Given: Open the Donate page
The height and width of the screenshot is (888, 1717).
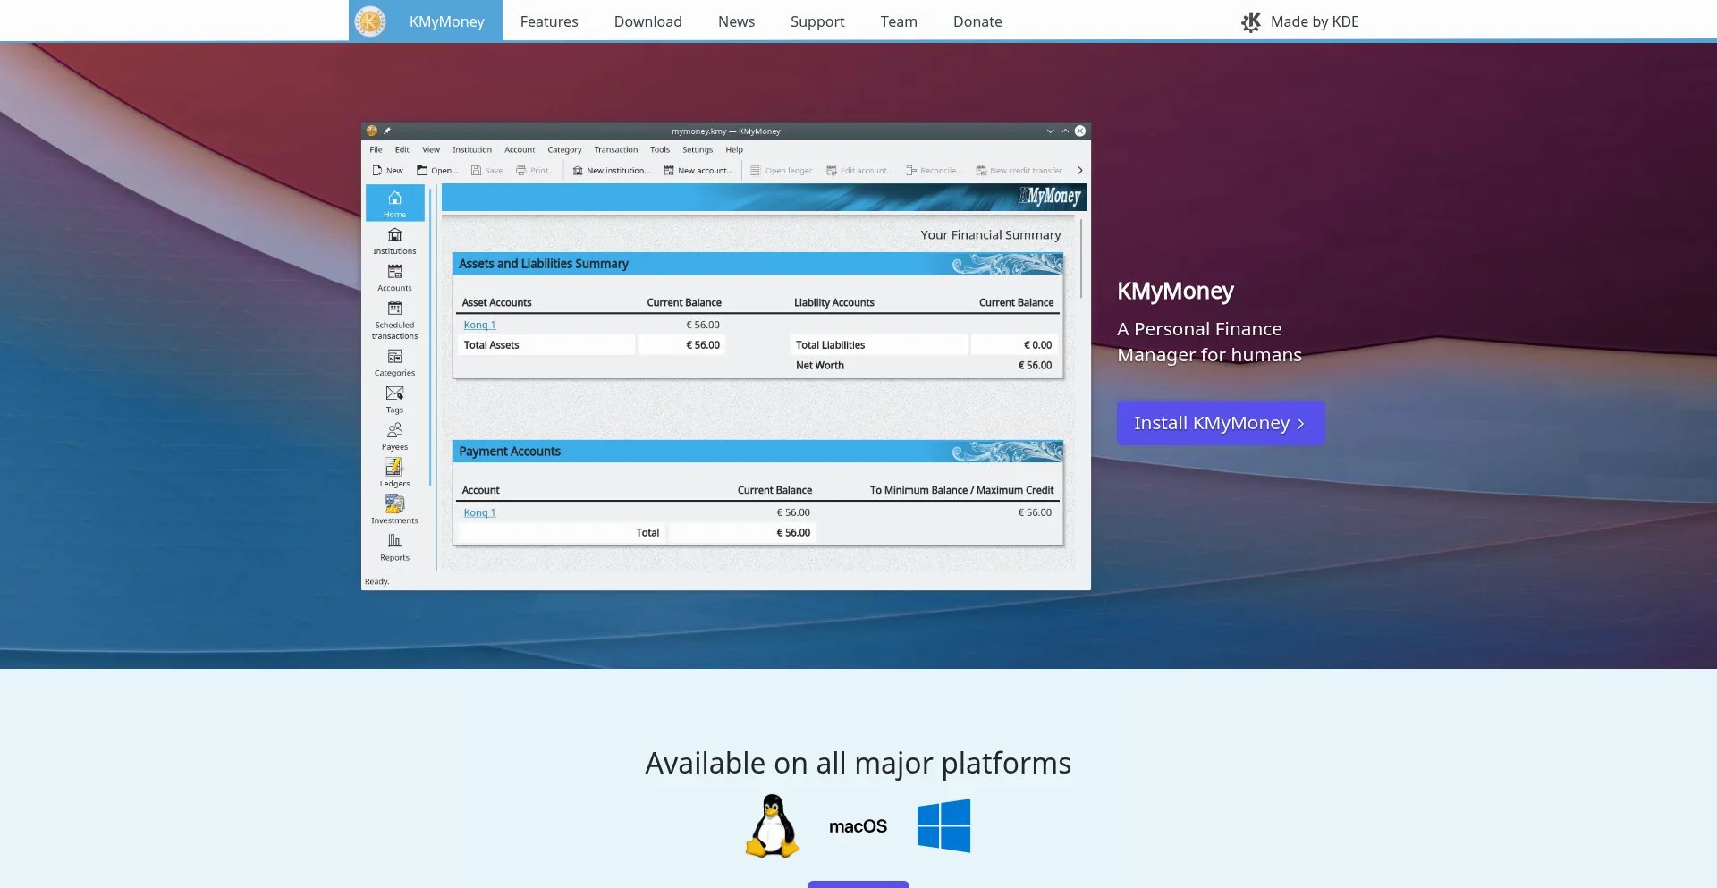Looking at the screenshot, I should click(977, 21).
